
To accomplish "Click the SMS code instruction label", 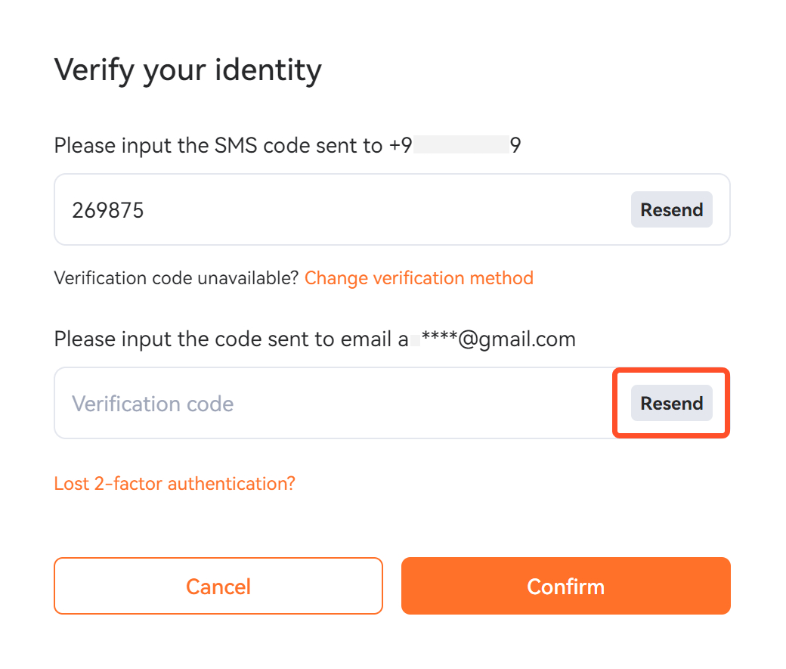I will point(219,145).
